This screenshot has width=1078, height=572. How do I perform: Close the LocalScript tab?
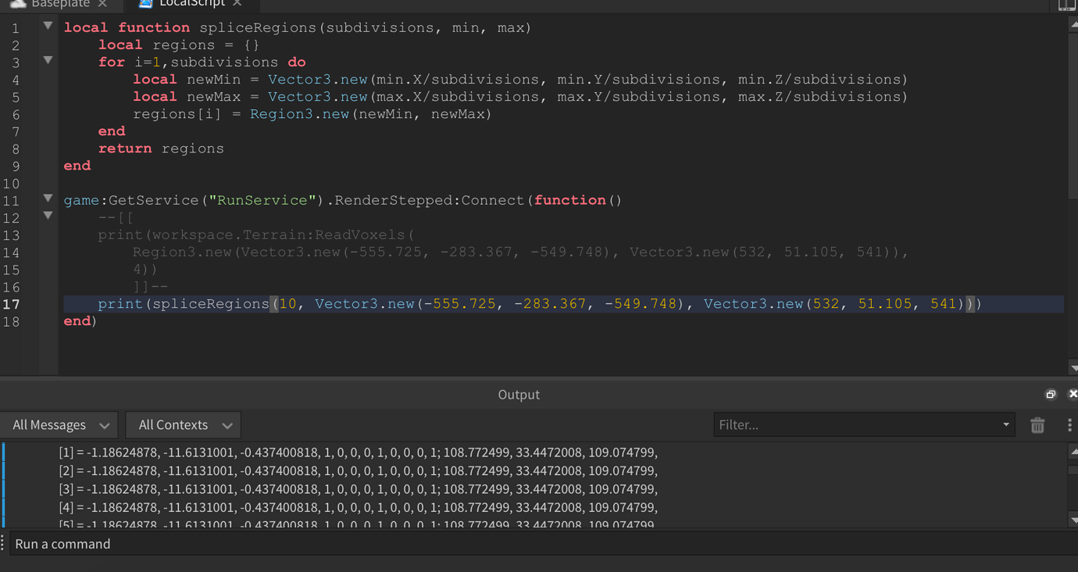237,4
